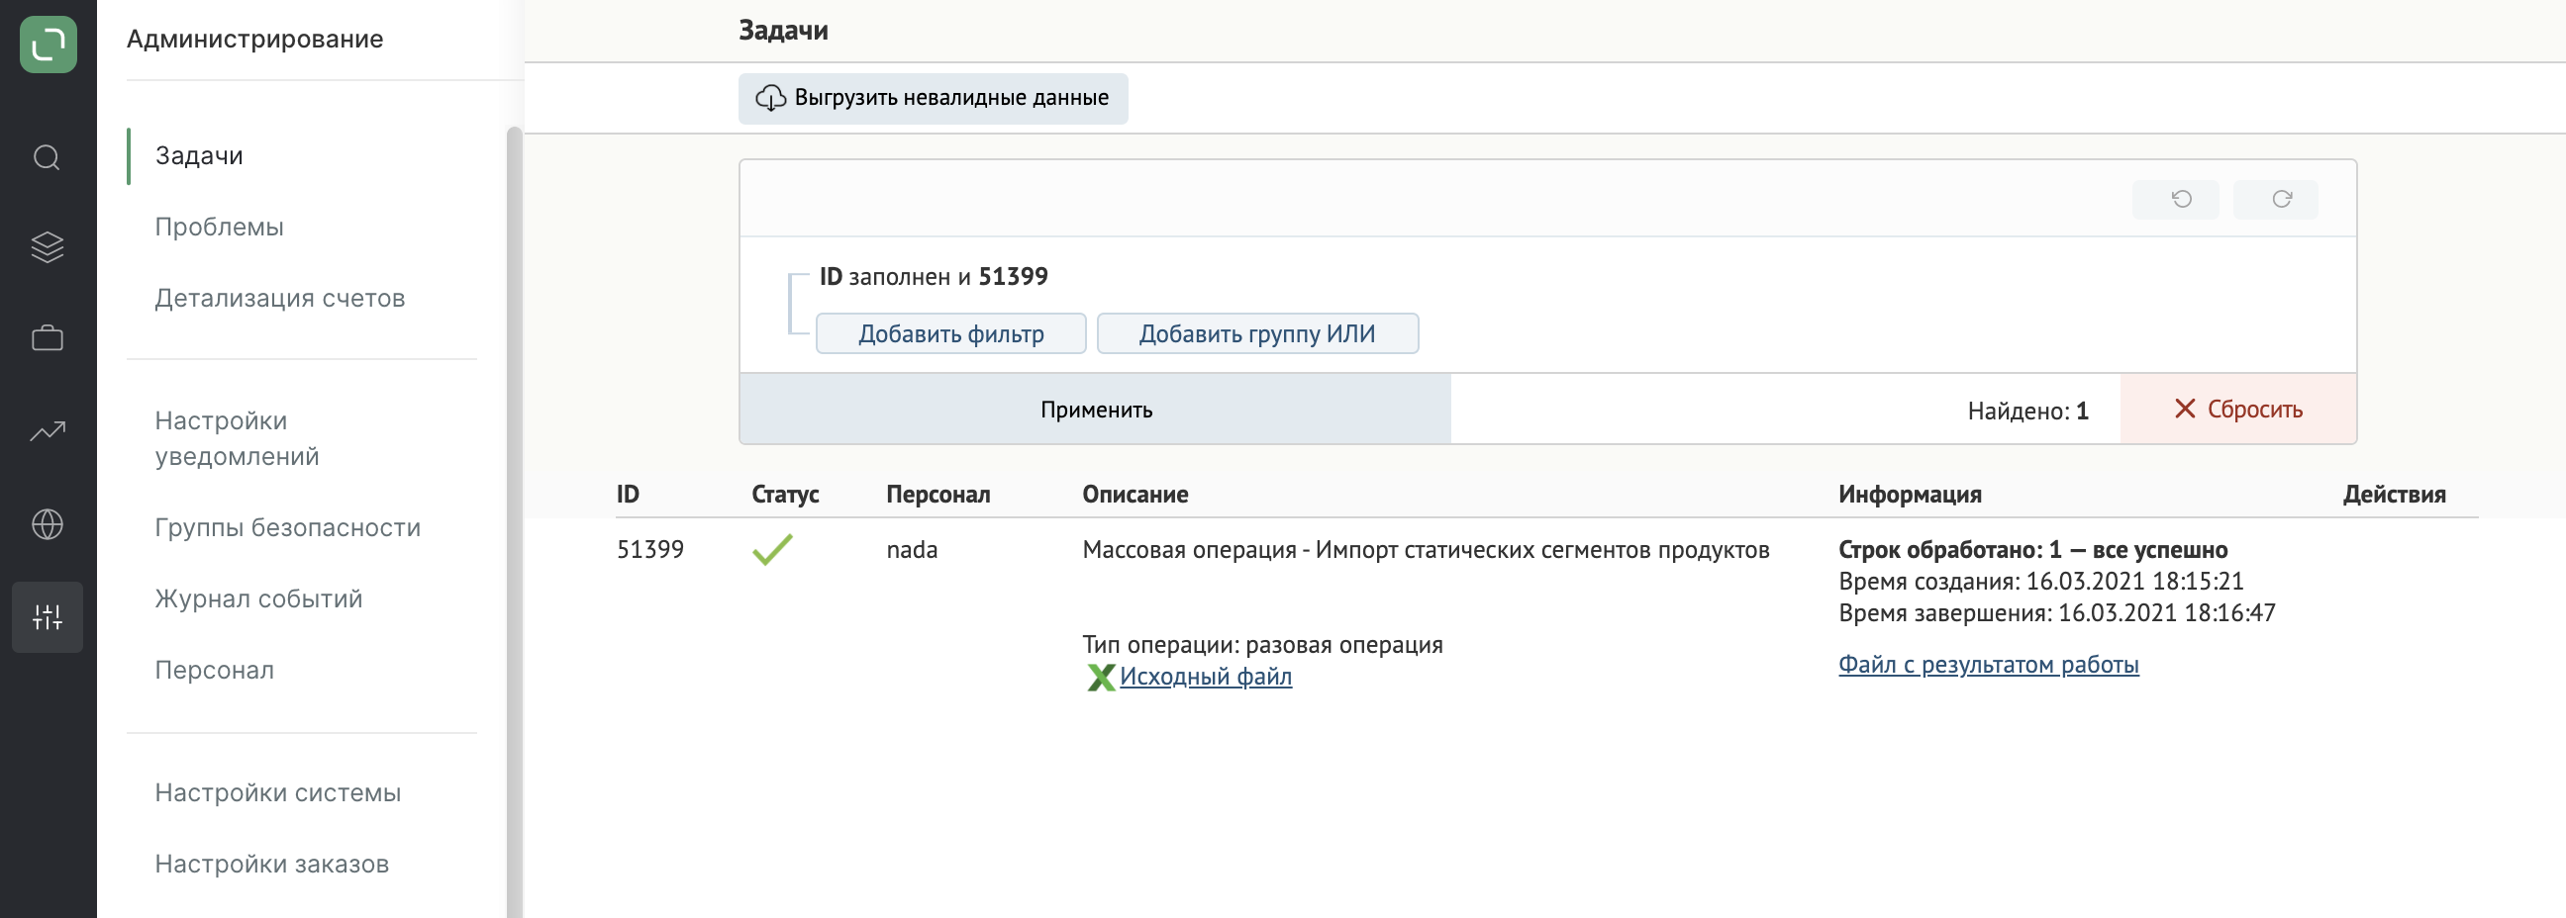The image size is (2566, 918).
Task: Click ID cell 51399 in table
Action: coord(650,550)
